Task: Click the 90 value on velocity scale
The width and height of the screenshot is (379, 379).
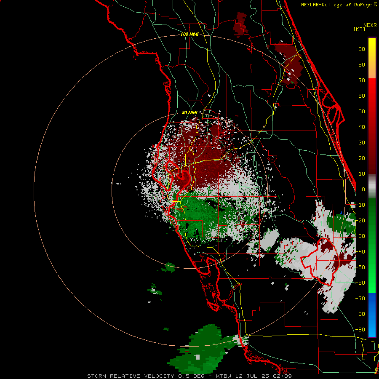Action: tap(362, 49)
